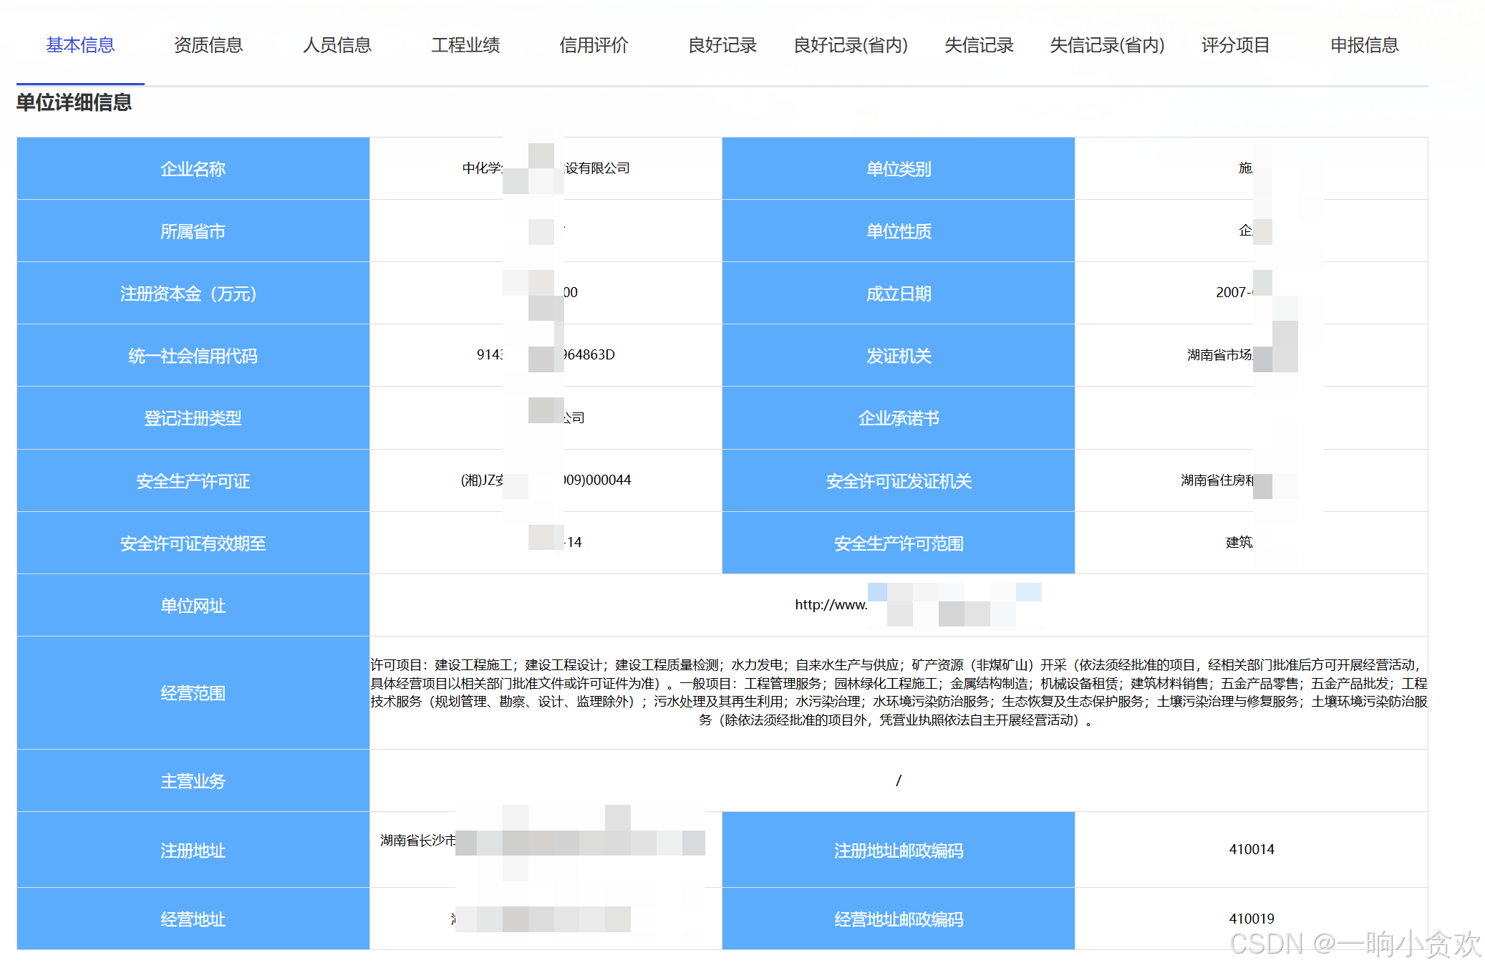Select the 工程业绩 tab

pyautogui.click(x=465, y=45)
